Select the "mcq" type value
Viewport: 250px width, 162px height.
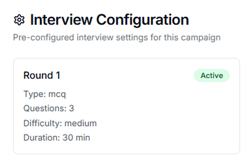point(57,94)
